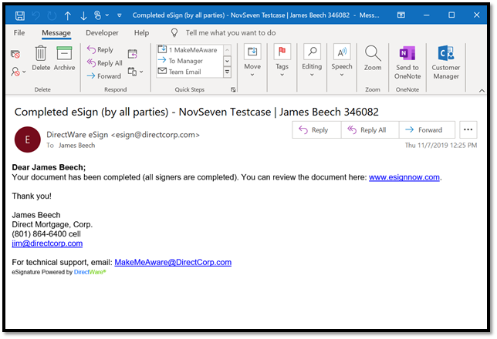The image size is (497, 339).
Task: Open the Speech dropdown
Action: [342, 60]
